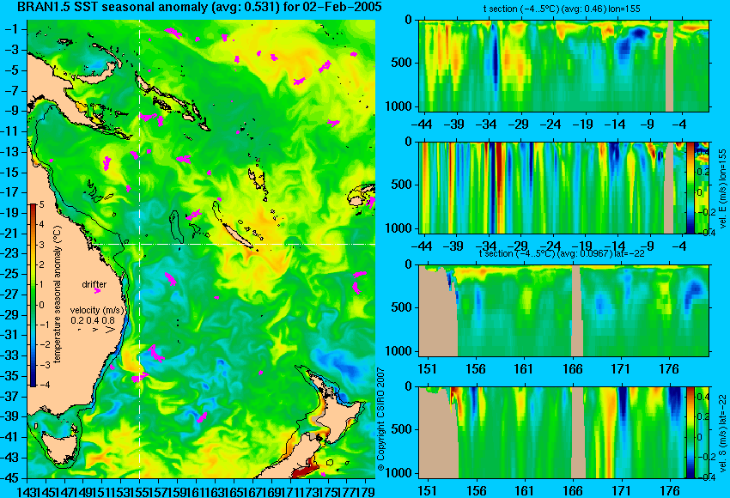Click the 'temperature seasonal anomaly (°C)' vertical label
The image size is (730, 498).
[57, 295]
